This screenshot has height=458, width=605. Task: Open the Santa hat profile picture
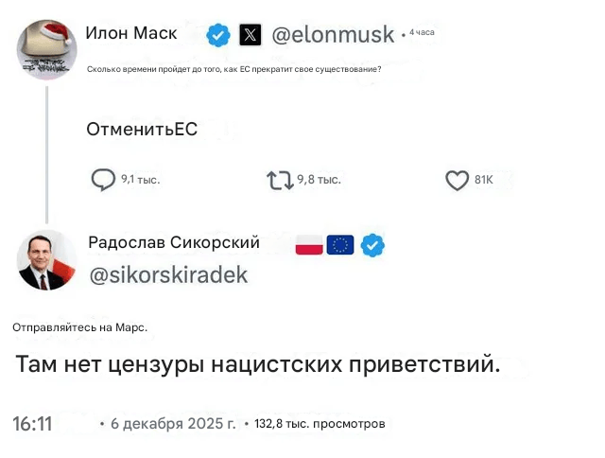[46, 47]
